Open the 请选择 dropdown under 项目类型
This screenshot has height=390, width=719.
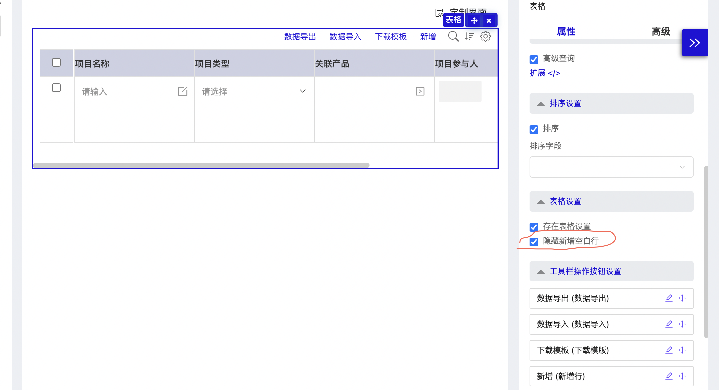click(x=254, y=91)
